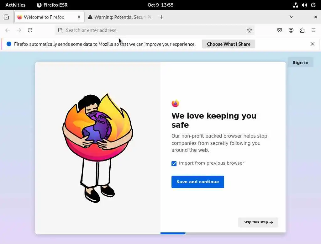Open a new tab with plus icon
Viewport: 321px width, 244px height.
[x=161, y=17]
